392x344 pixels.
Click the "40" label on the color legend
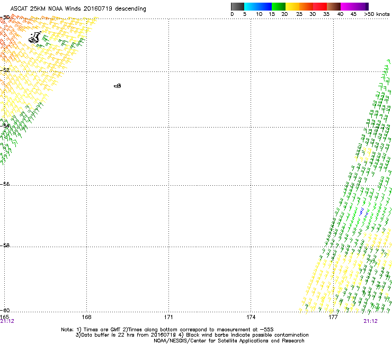(340, 14)
